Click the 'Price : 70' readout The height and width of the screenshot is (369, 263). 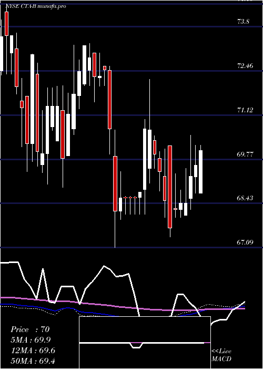point(30,329)
